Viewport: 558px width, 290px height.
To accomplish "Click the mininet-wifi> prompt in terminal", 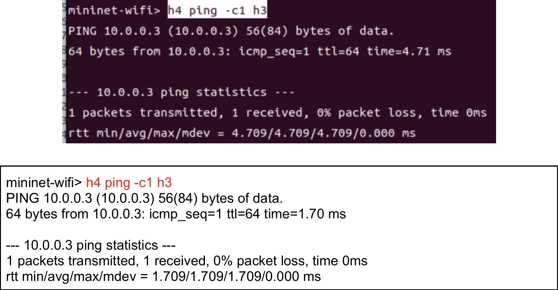I will point(114,11).
